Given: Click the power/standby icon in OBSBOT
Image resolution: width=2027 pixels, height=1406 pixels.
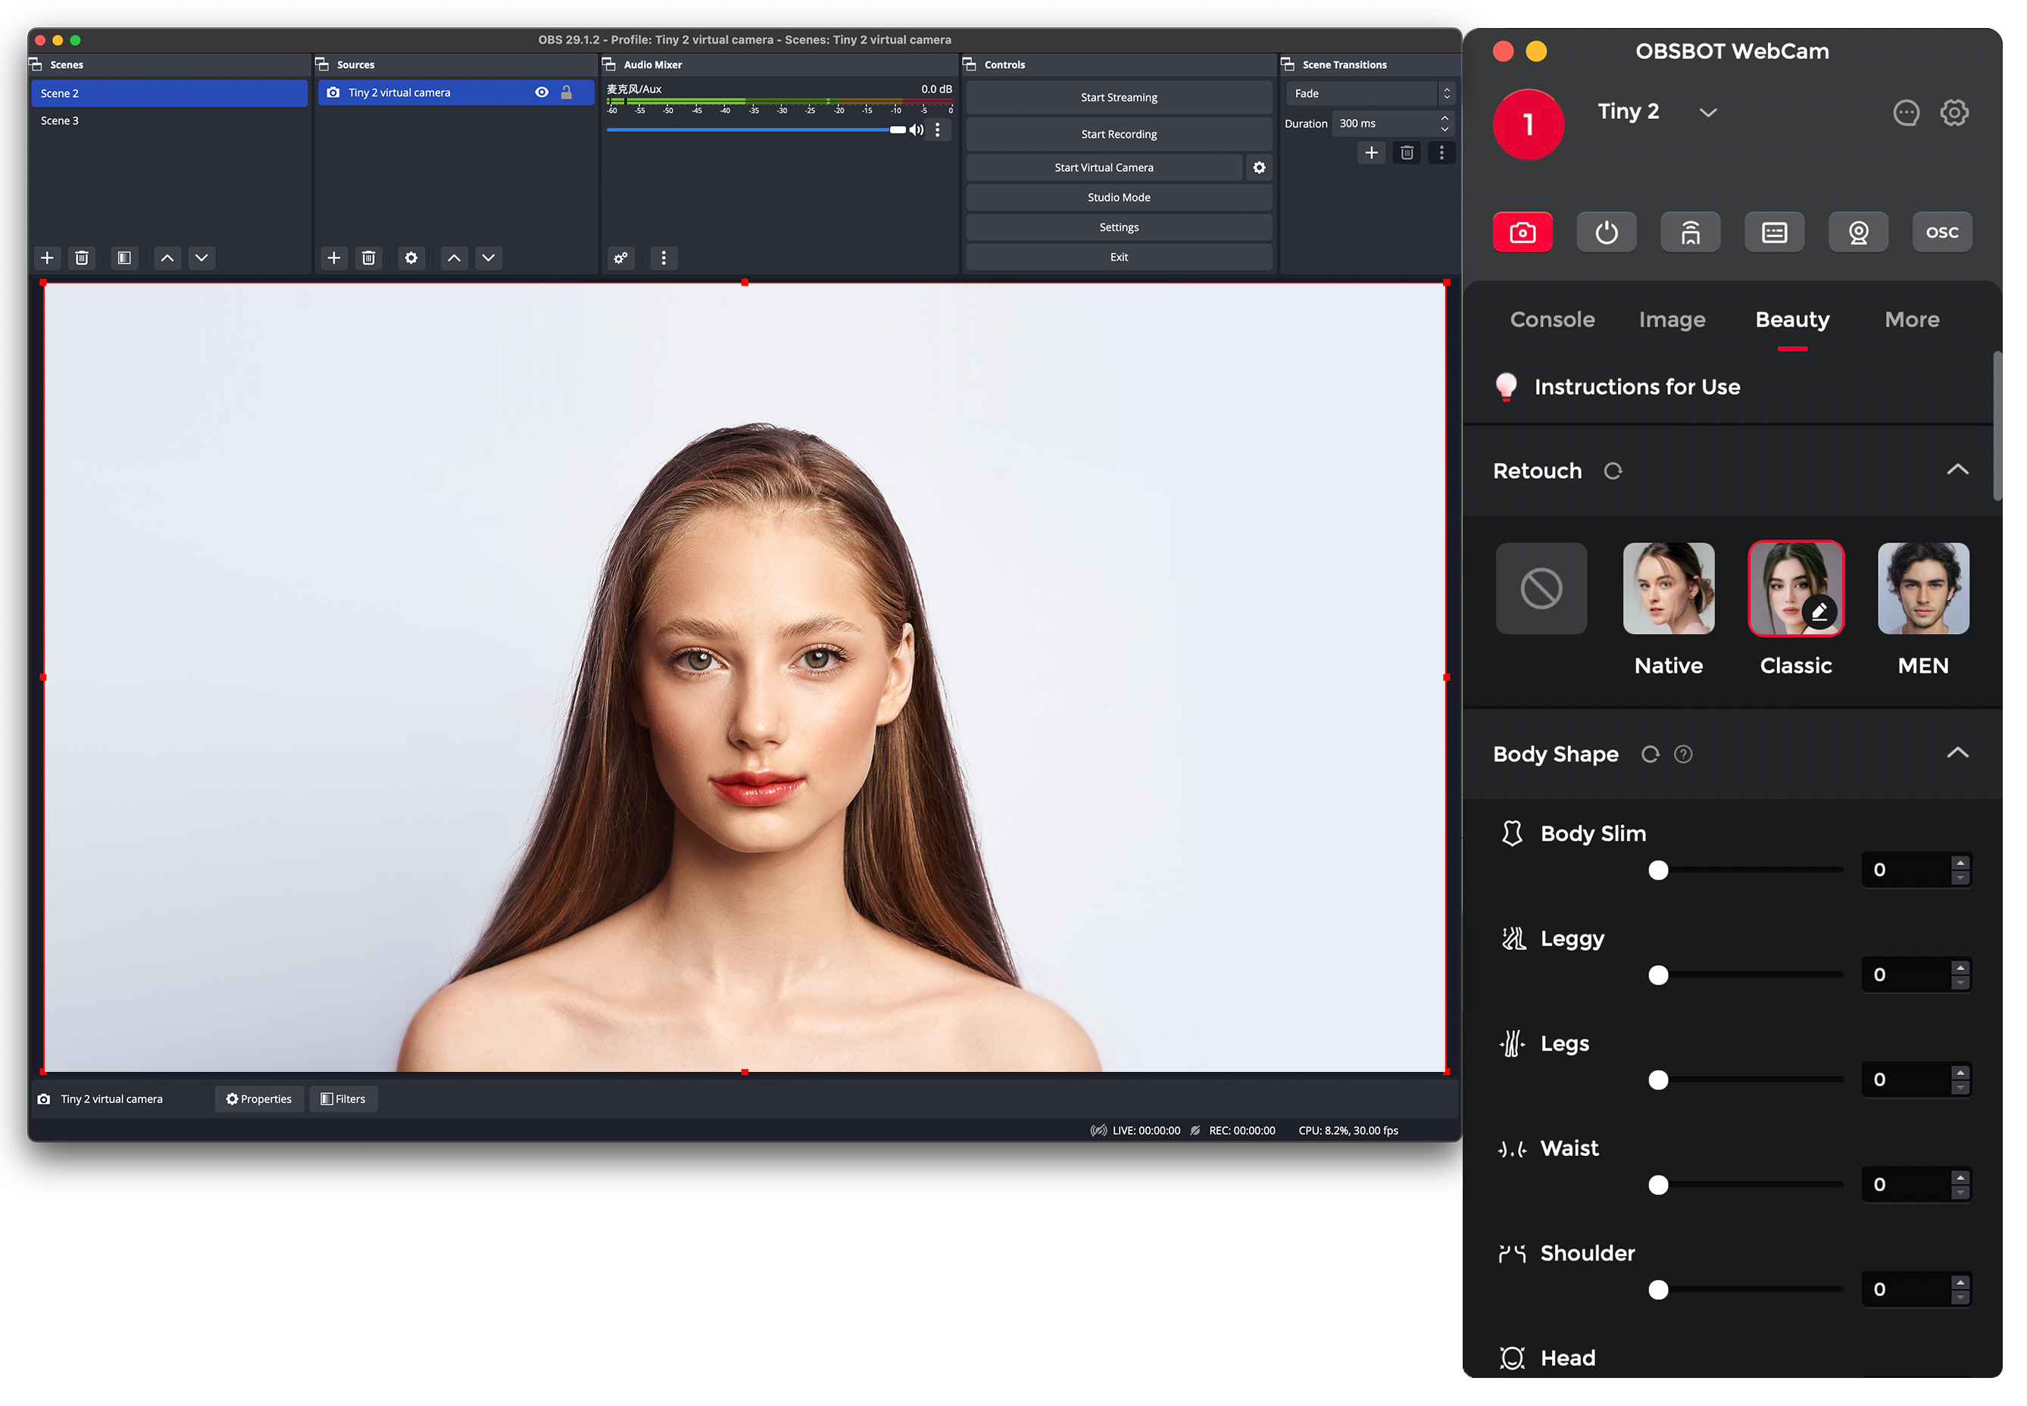Looking at the screenshot, I should click(1607, 231).
